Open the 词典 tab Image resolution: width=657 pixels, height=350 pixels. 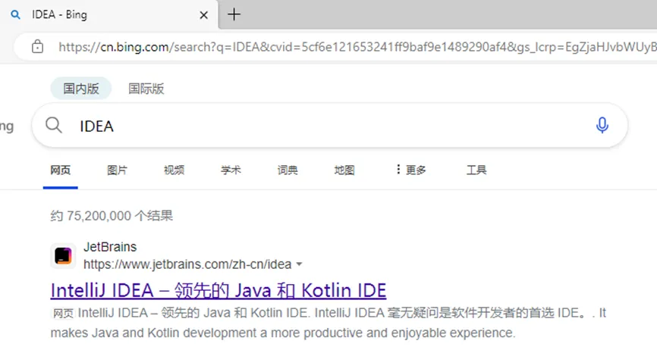point(288,170)
